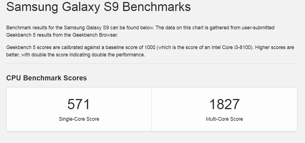Click the "Single-Core Score" label
305x143 pixels.
coord(79,119)
